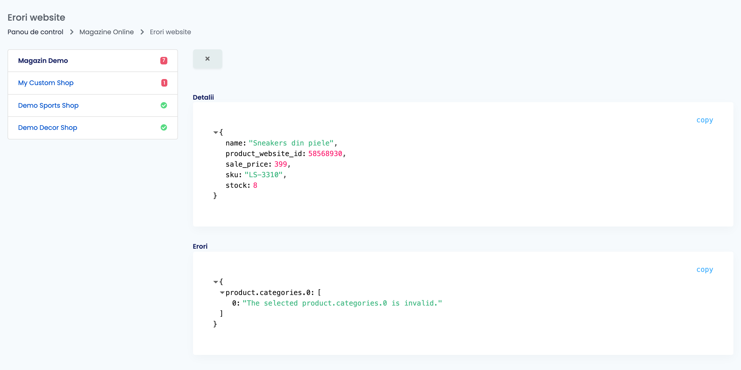Select the name value "Sneakers din piele"
741x370 pixels.
coord(291,143)
